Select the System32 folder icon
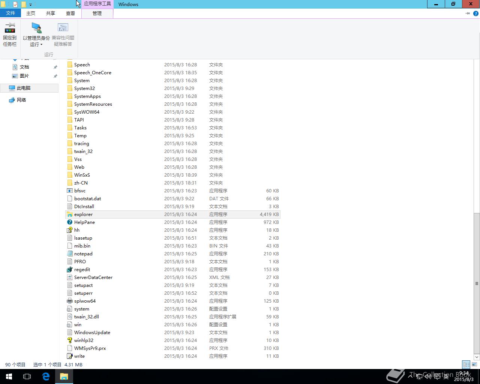Viewport: 480px width, 384px height. (x=69, y=88)
